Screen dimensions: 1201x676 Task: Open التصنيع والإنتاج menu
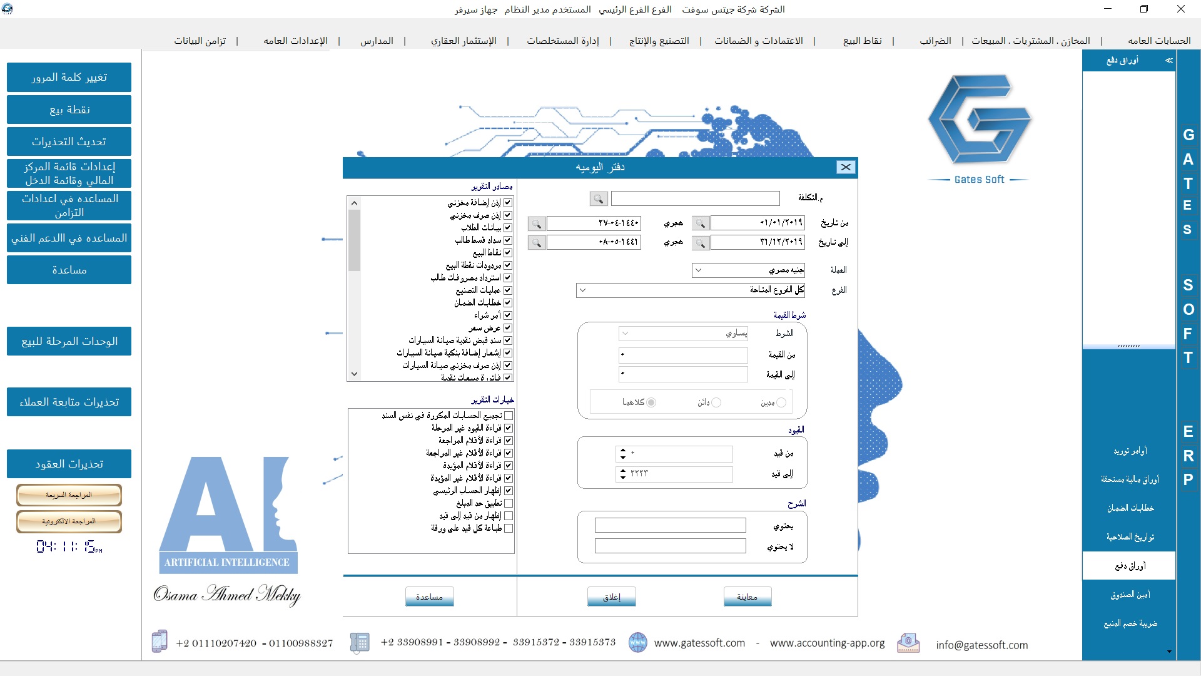point(659,41)
